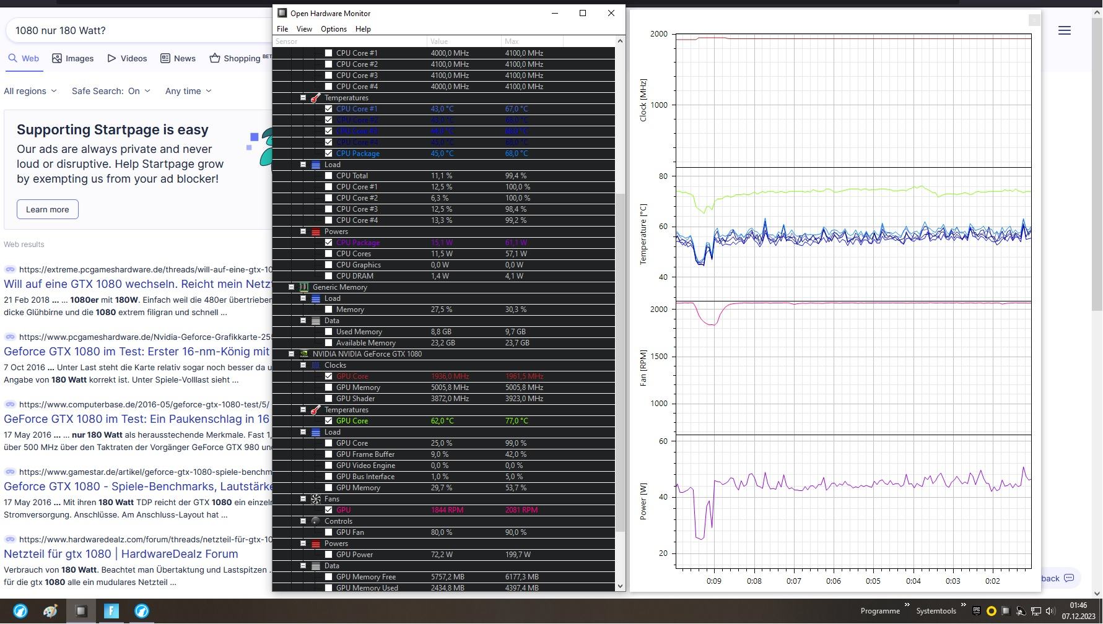Screen dimensions: 1103x624
Task: Click anonymous view icon beside gamestar.de URL
Action: coord(10,472)
